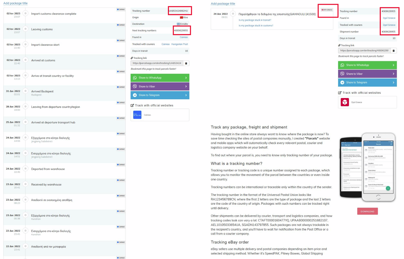
Task: Click timeline marker for Import customs clearance complete
Action: coord(26,13)
